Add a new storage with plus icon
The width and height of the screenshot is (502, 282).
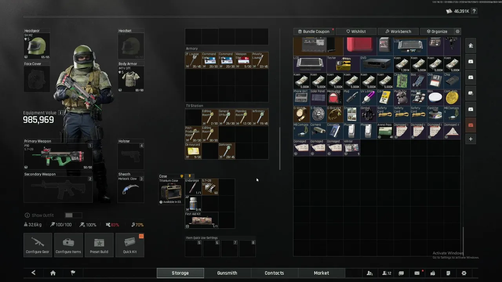471,139
